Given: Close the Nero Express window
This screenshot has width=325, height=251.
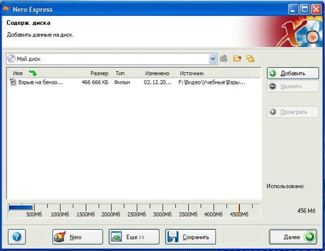Looking at the screenshot, I should coord(316,10).
